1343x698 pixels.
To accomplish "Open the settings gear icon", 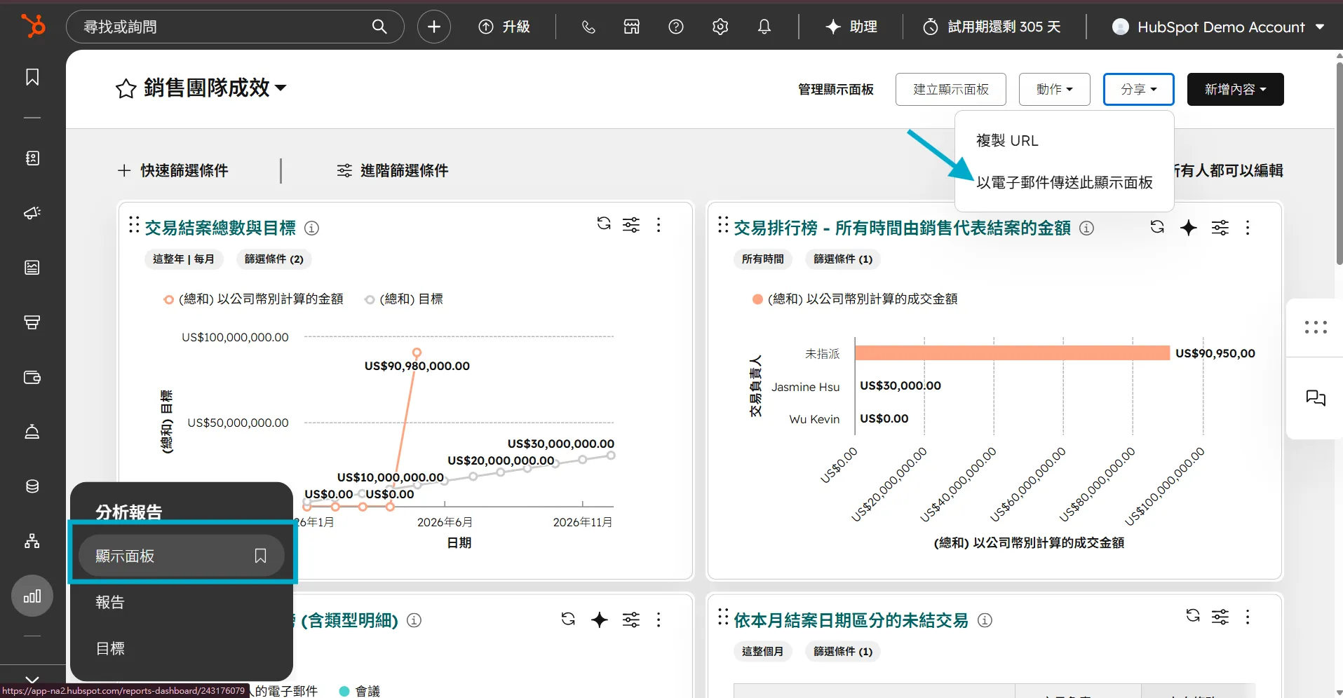I will pyautogui.click(x=720, y=27).
